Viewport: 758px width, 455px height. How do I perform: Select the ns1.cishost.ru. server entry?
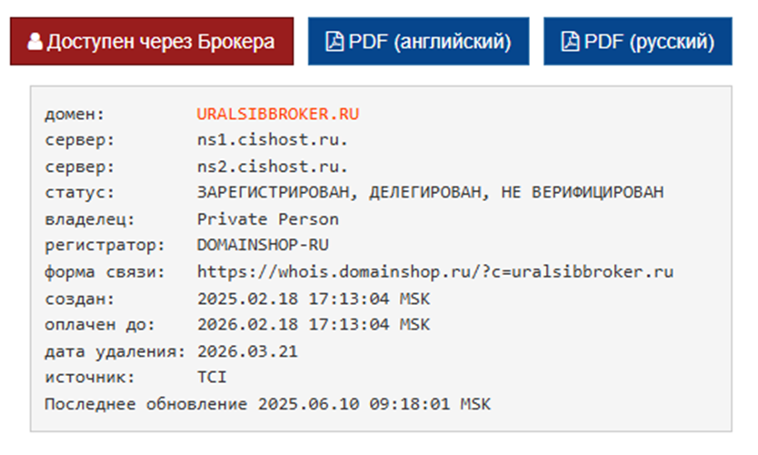click(273, 141)
